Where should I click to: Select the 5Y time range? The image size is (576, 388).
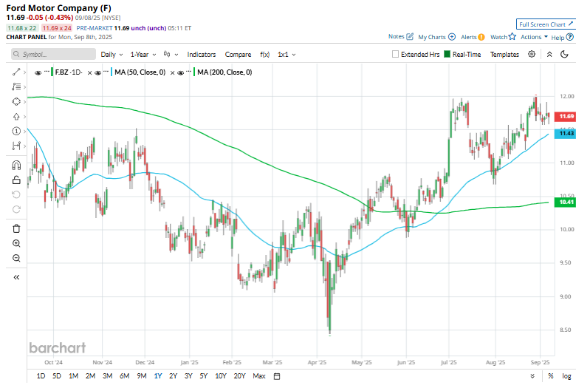pos(204,376)
